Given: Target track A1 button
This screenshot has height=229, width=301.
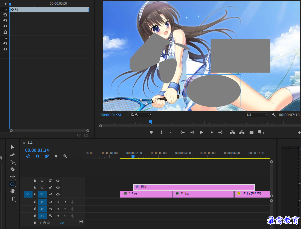Looking at the screenshot, I should 42,202.
